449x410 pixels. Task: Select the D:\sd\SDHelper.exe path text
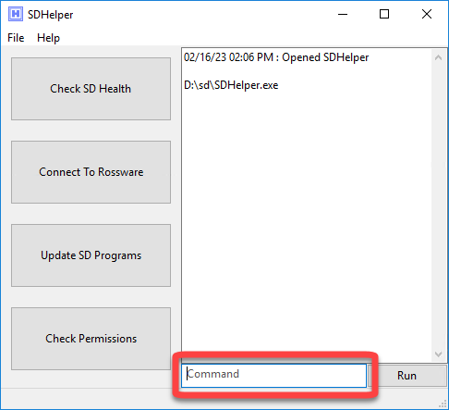click(231, 85)
